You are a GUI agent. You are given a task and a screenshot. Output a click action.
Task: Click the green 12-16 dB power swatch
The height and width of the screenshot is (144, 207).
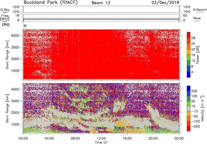(x=189, y=58)
